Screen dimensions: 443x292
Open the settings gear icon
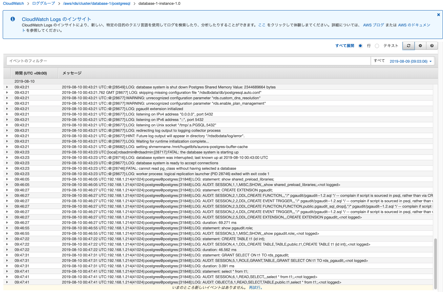coord(420,46)
